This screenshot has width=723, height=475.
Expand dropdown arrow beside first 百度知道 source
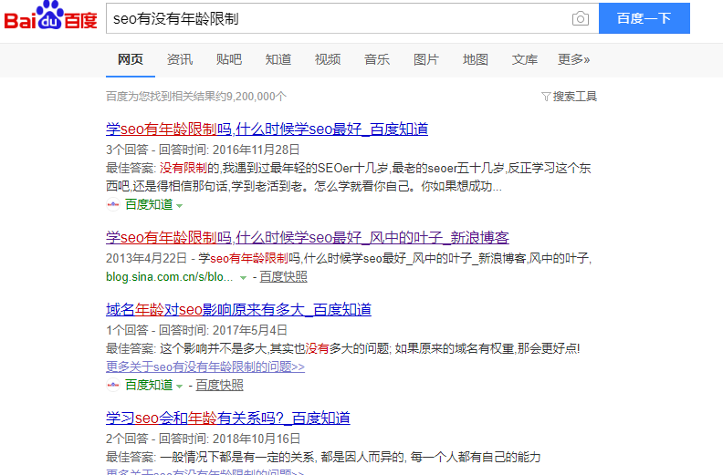(180, 205)
